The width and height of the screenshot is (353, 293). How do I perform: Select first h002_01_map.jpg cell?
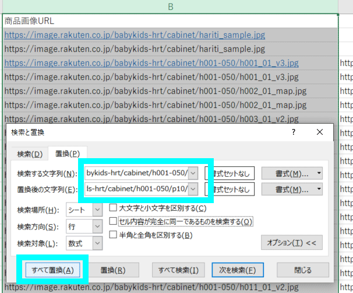pyautogui.click(x=171, y=91)
